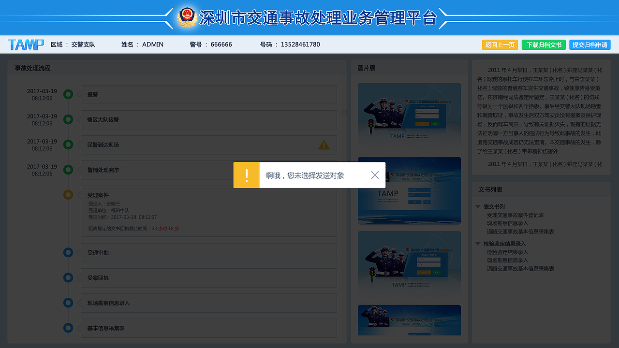Open the first police login thumbnail

409,116
